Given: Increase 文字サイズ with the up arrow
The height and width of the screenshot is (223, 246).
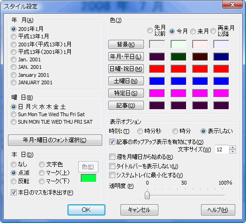Looking at the screenshot, I should 233,148.
